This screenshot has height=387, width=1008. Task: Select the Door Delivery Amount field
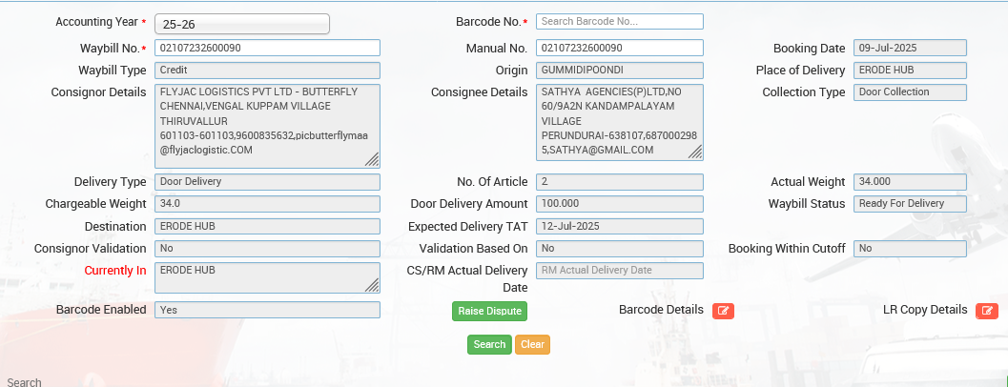[x=619, y=204]
